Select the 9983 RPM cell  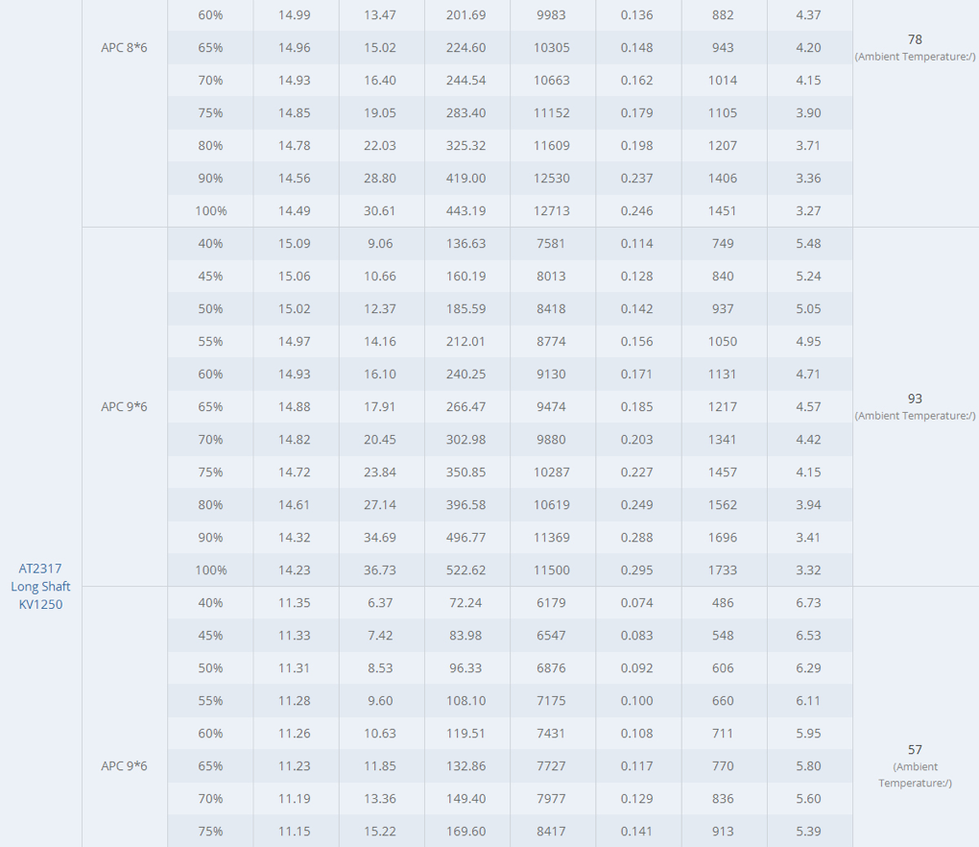[552, 15]
